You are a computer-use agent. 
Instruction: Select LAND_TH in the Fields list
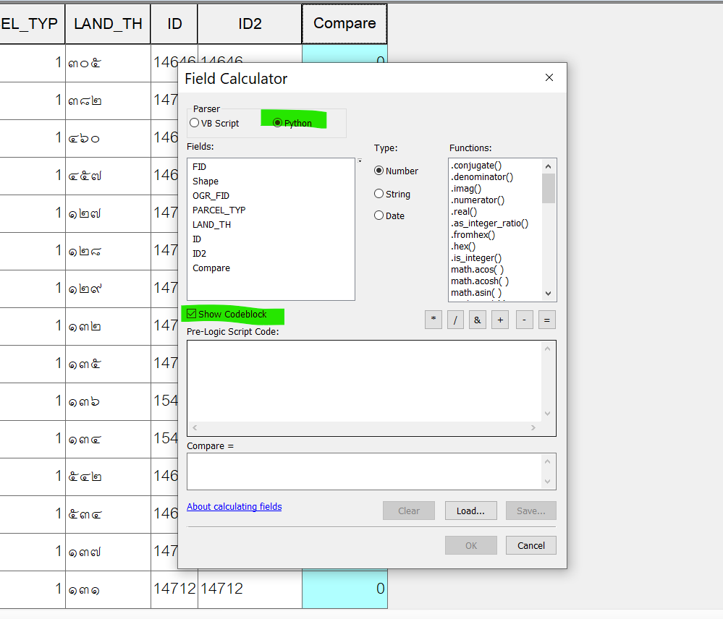pyautogui.click(x=212, y=225)
